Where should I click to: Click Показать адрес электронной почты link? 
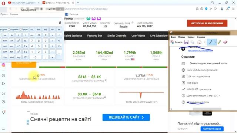[208, 63]
